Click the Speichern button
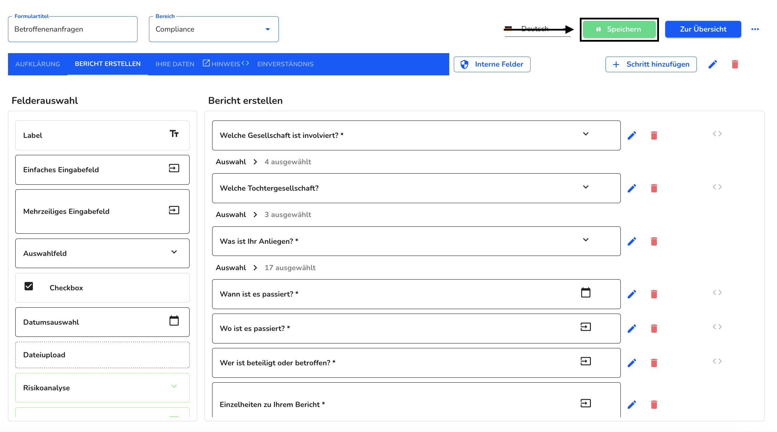This screenshot has width=777, height=432. click(x=619, y=29)
